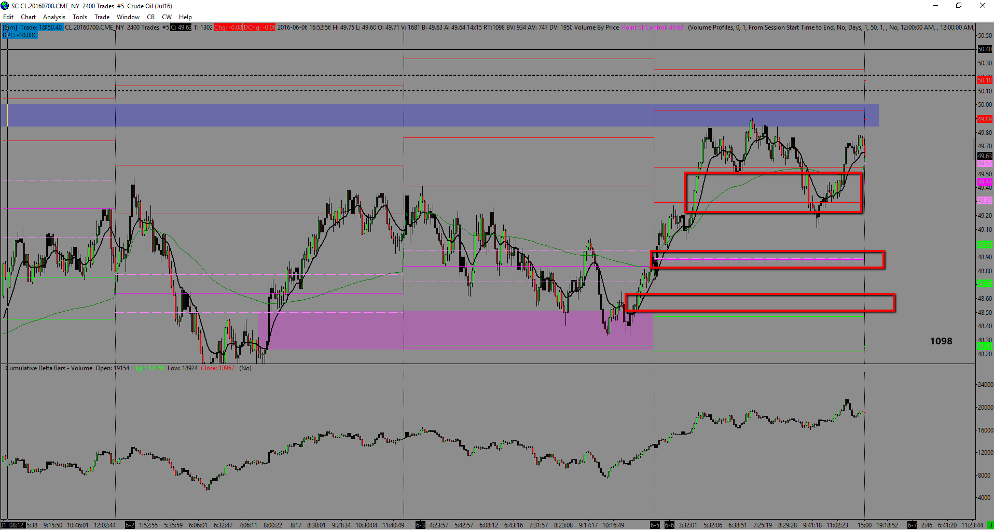Open the CB menu
The width and height of the screenshot is (994, 530).
(x=150, y=17)
